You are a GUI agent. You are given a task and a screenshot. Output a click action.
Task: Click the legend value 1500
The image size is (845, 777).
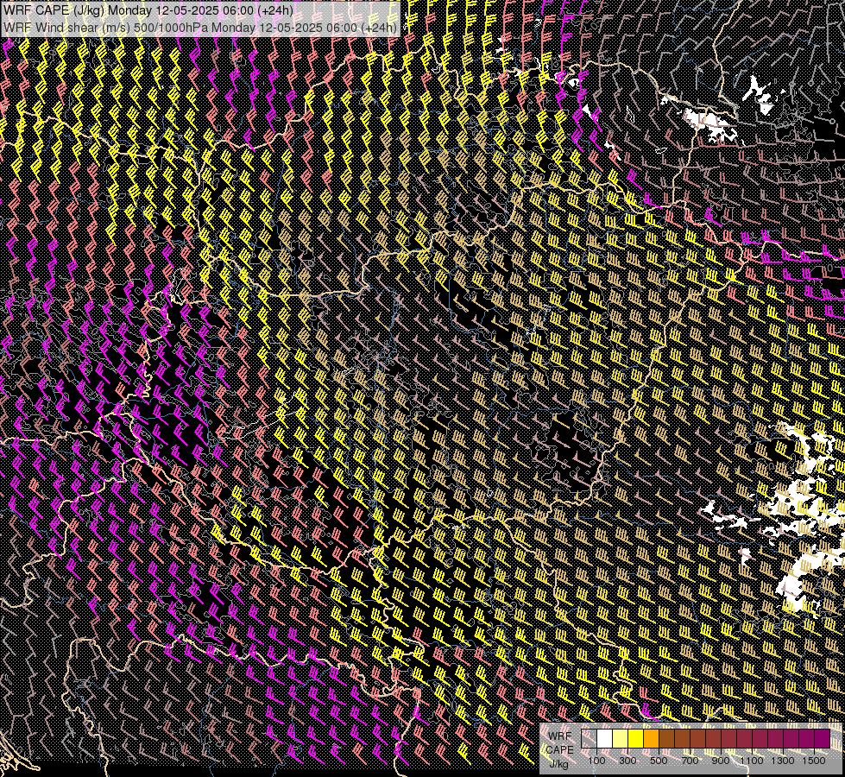point(814,761)
